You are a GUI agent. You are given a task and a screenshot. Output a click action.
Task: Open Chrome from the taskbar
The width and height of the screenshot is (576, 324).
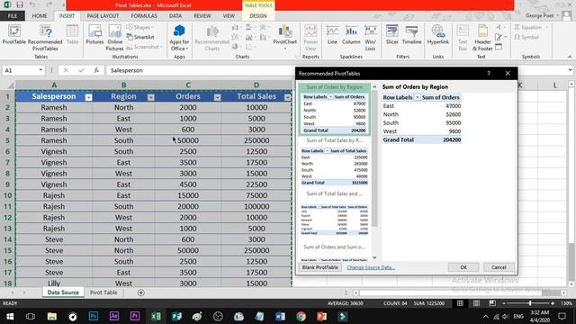pos(301,316)
